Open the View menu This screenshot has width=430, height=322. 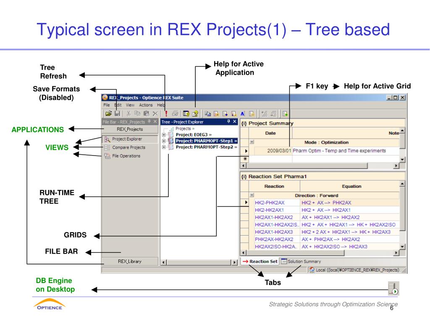click(x=130, y=105)
